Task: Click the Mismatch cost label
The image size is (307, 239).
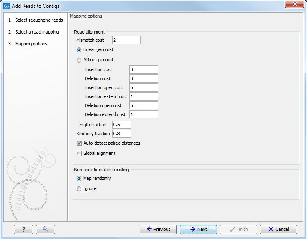Action: coord(90,40)
